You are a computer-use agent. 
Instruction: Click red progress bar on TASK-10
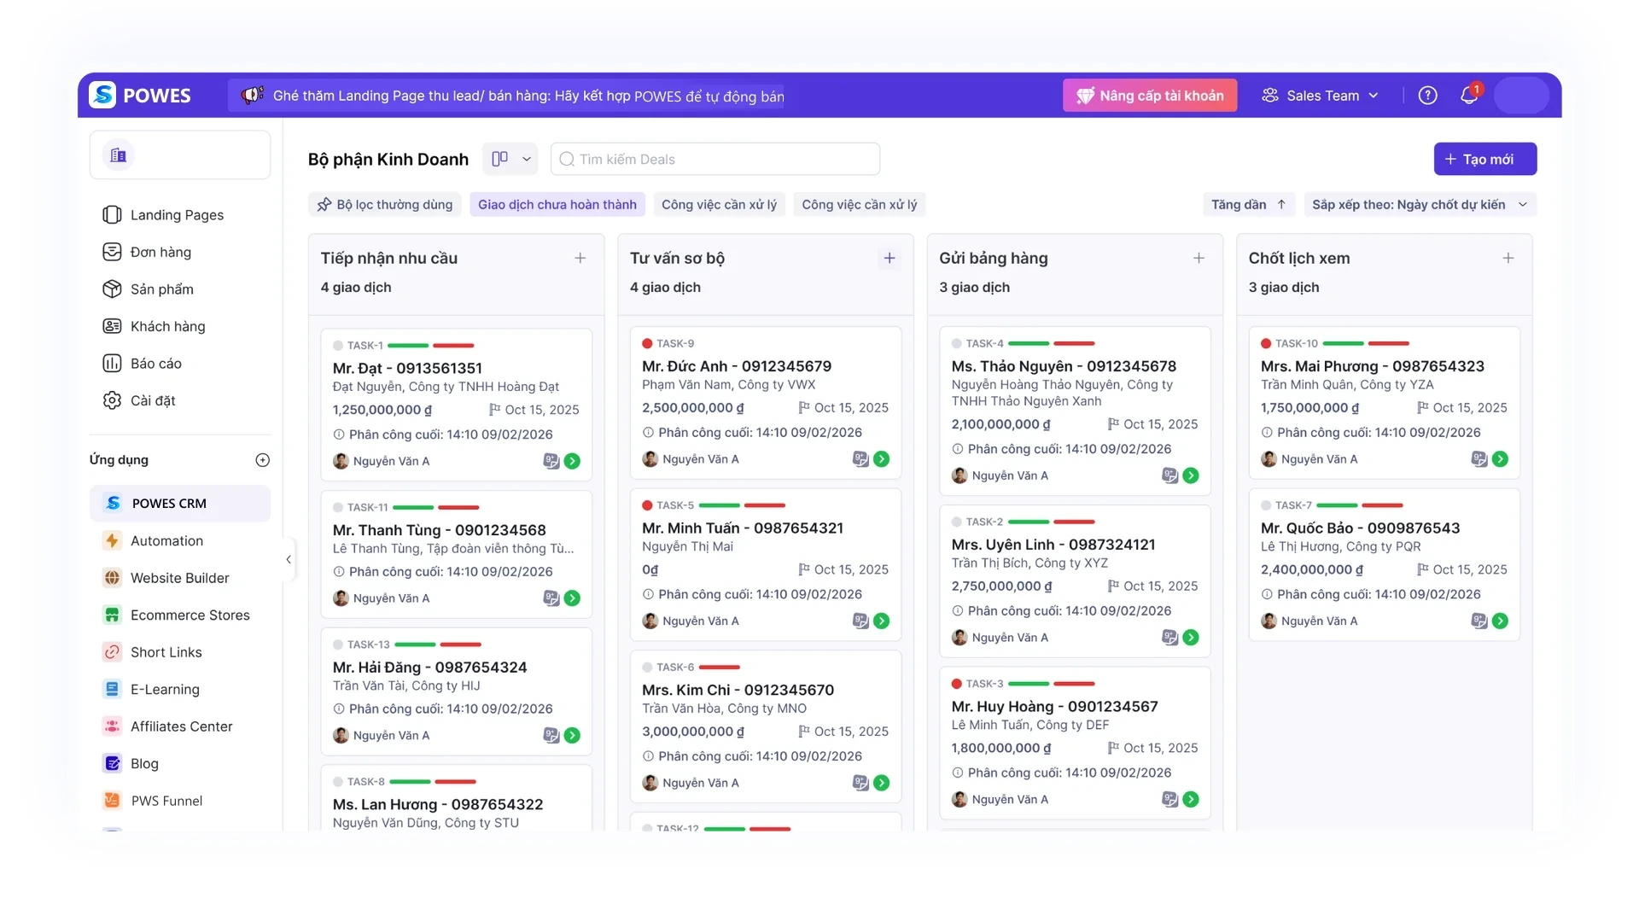1388,343
